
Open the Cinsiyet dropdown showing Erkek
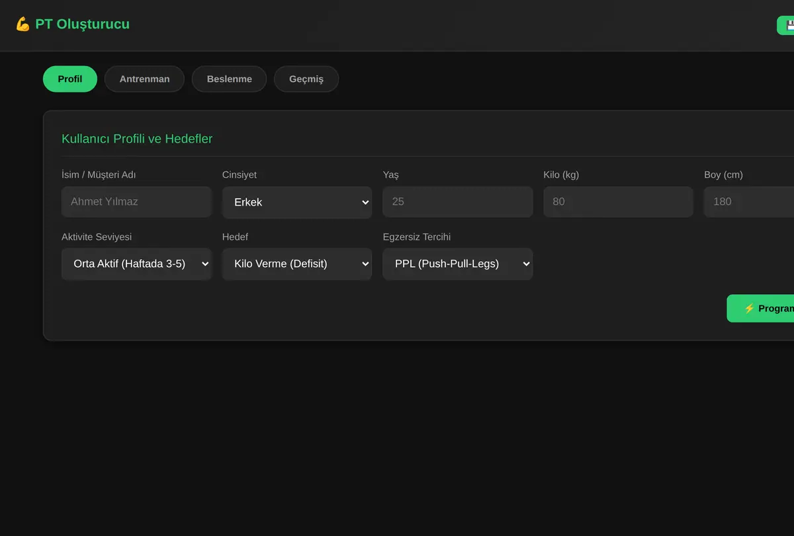click(x=297, y=202)
